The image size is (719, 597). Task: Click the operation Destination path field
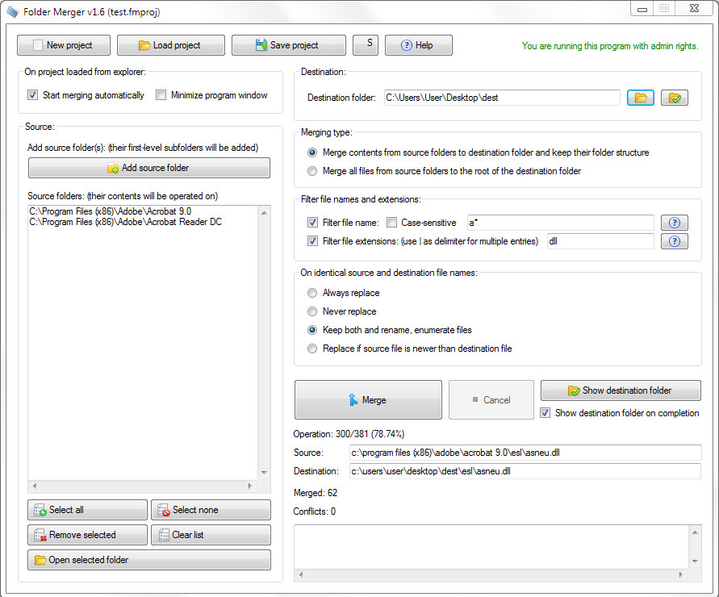pos(525,471)
